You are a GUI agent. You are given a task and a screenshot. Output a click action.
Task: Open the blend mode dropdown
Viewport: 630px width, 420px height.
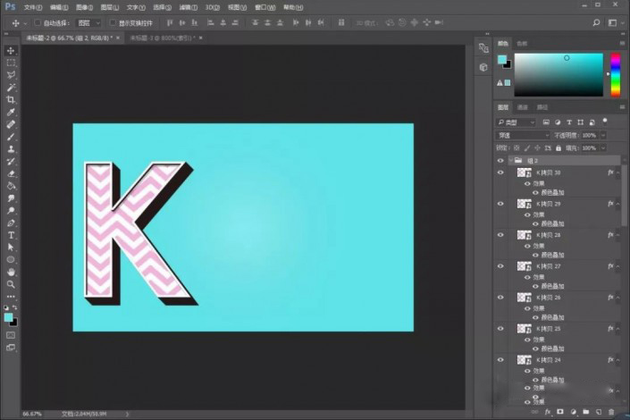(523, 136)
